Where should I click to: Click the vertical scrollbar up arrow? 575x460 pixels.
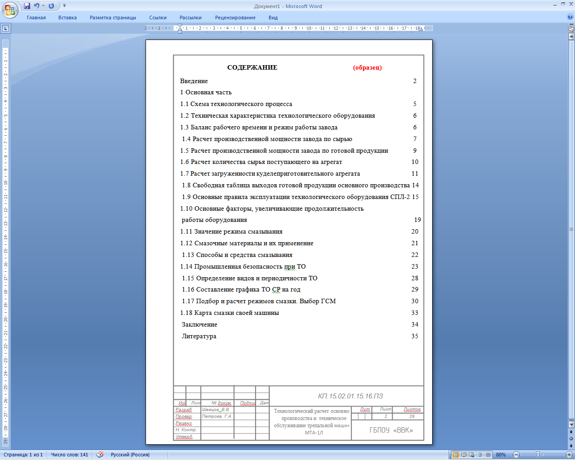click(x=571, y=35)
